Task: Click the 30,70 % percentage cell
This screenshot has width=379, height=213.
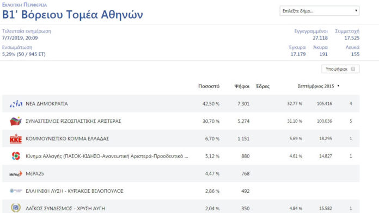Action: click(211, 121)
